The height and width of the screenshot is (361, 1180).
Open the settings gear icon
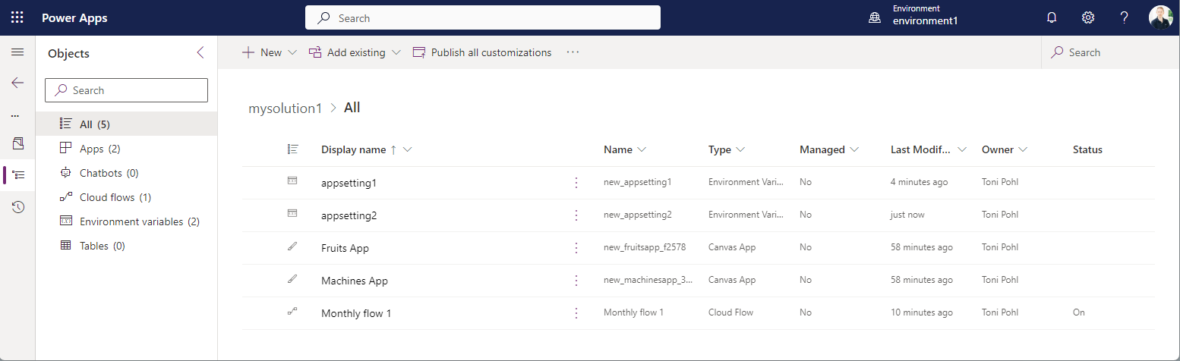point(1087,17)
